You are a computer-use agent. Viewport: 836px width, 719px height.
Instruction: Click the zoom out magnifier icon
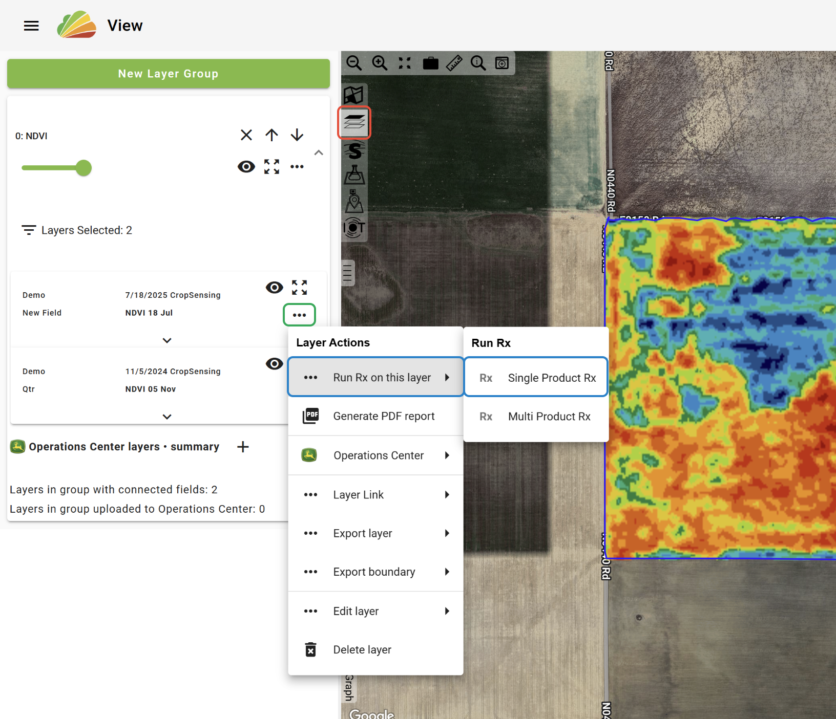coord(353,63)
